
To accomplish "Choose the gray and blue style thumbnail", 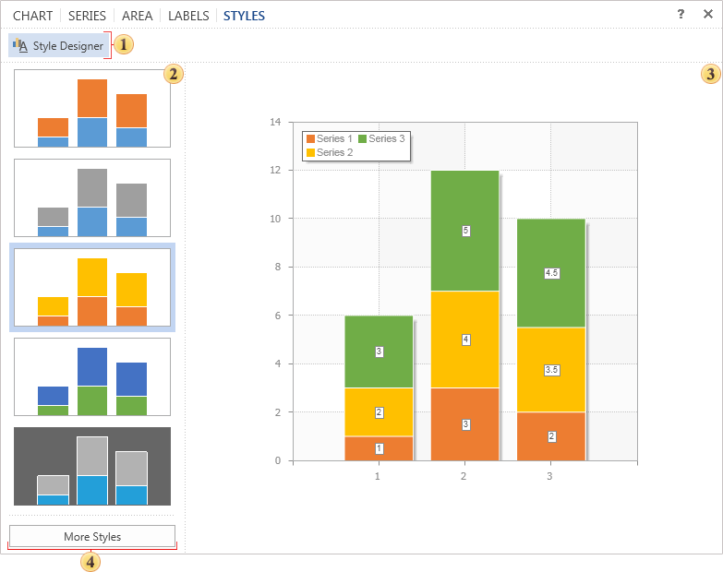I will tap(92, 197).
